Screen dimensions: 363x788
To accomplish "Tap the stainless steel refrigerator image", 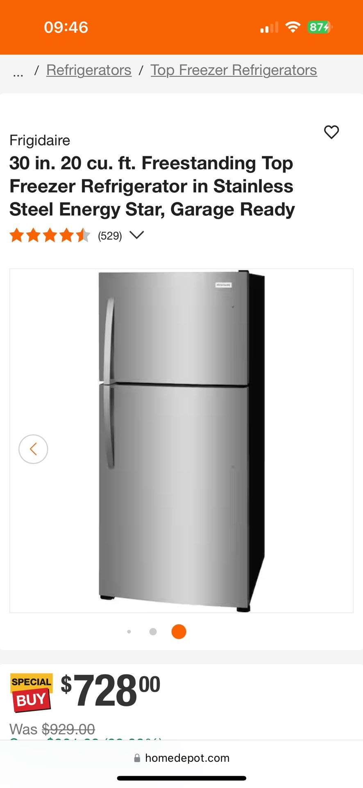I will pos(181,441).
